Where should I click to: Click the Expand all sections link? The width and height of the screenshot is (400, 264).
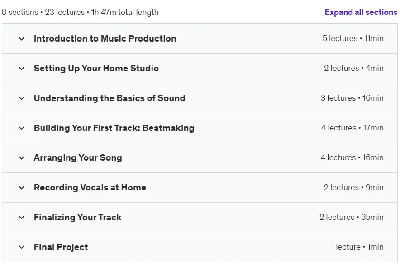click(x=361, y=12)
